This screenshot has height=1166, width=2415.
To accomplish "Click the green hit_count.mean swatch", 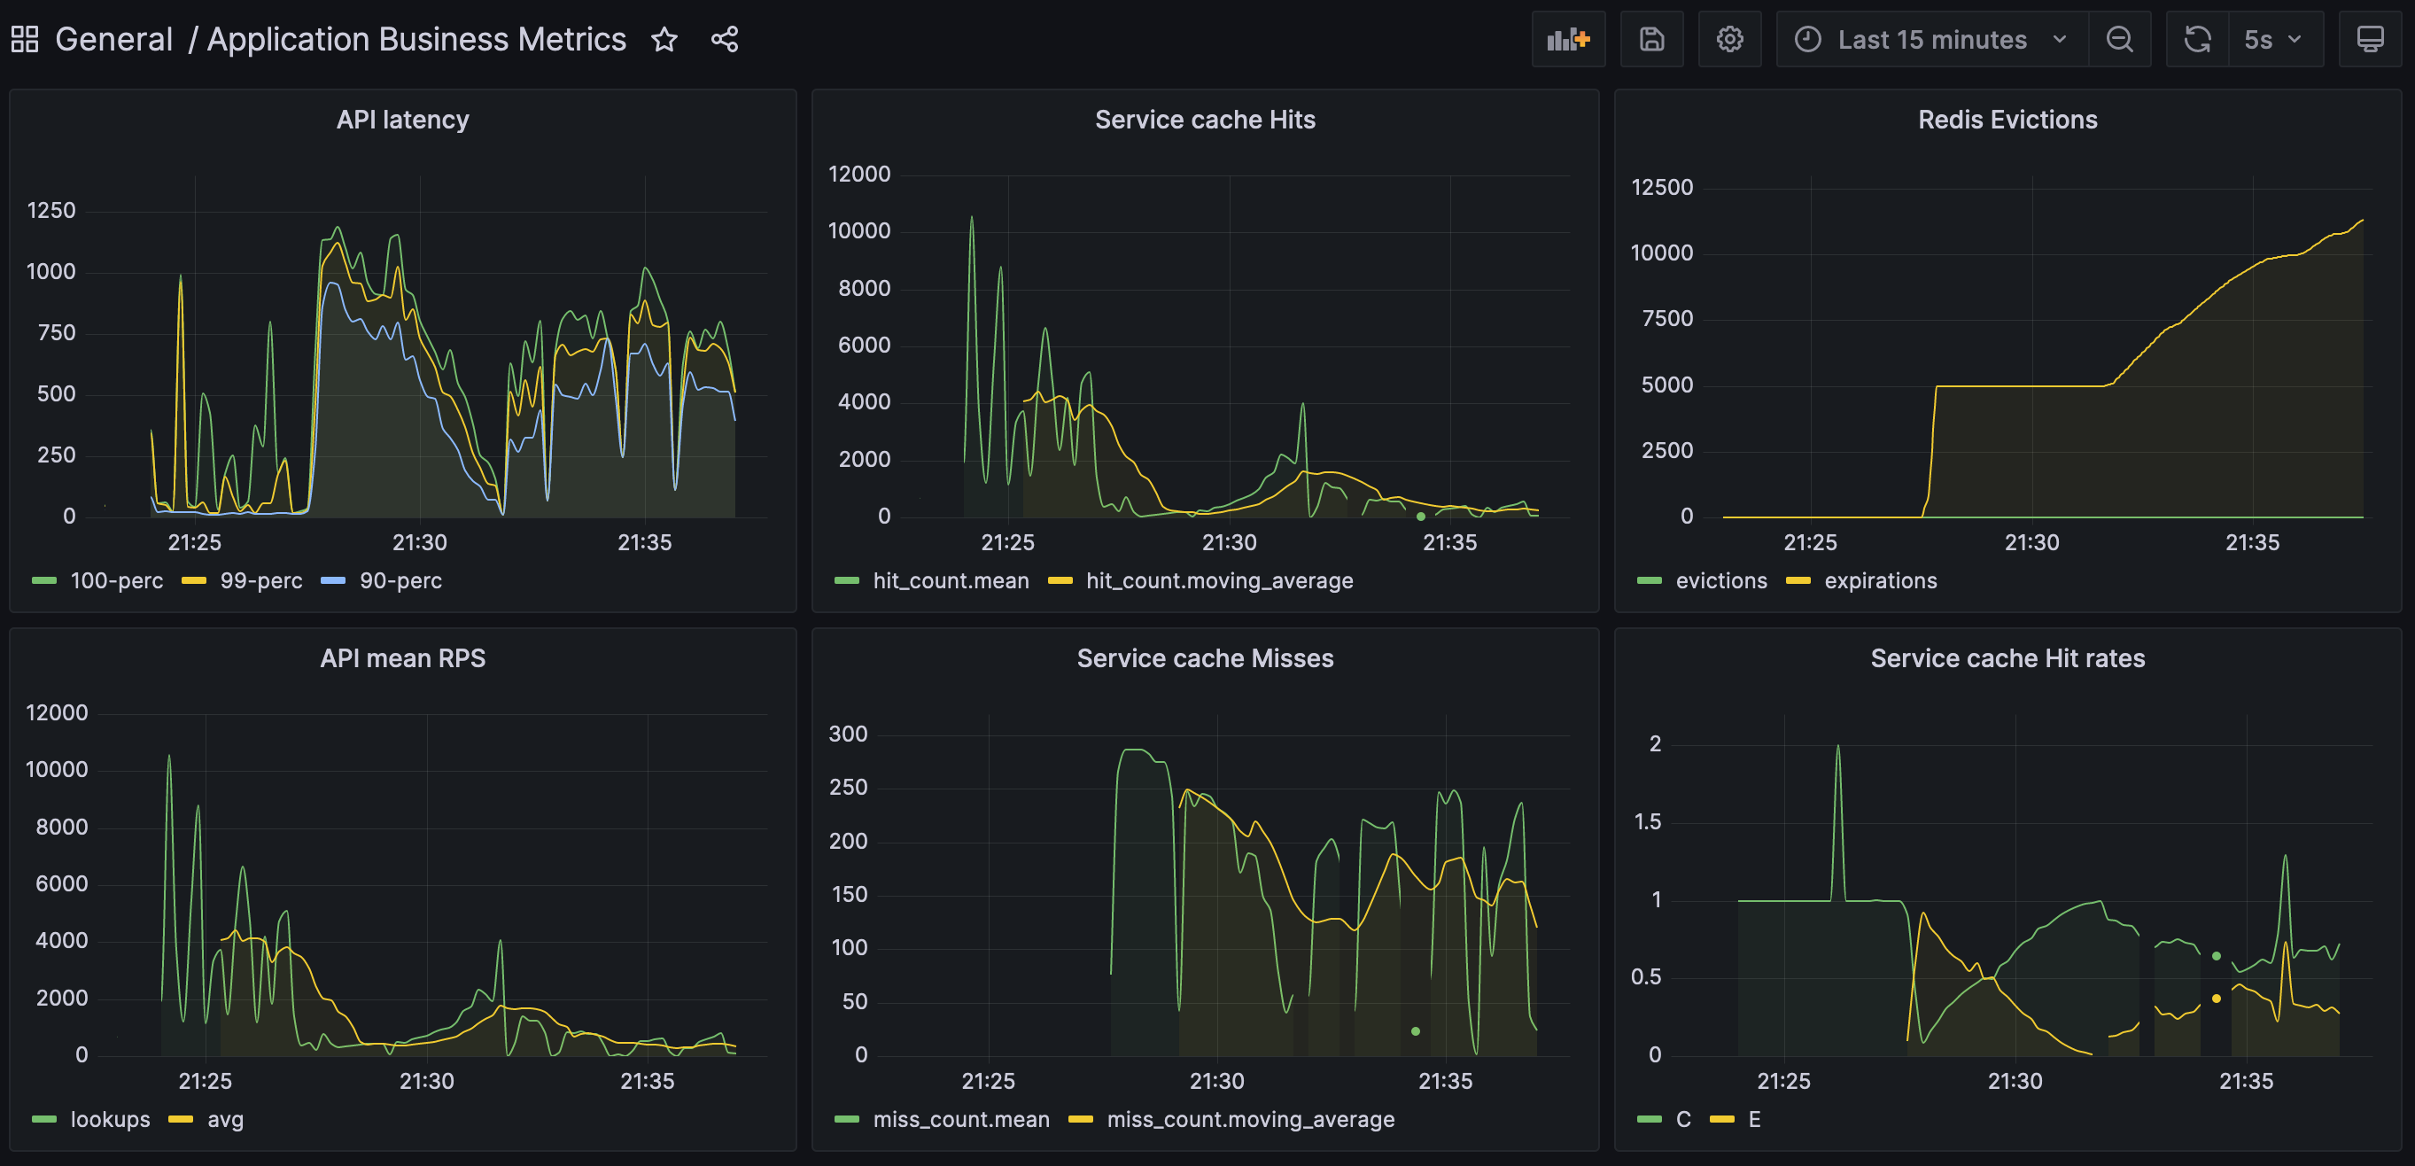I will click(x=847, y=581).
